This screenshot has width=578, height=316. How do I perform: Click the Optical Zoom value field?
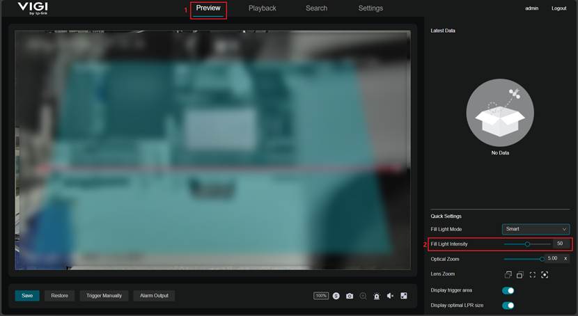point(552,259)
